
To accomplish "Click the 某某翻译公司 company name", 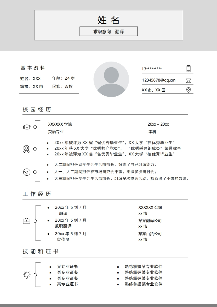I will (150, 221).
